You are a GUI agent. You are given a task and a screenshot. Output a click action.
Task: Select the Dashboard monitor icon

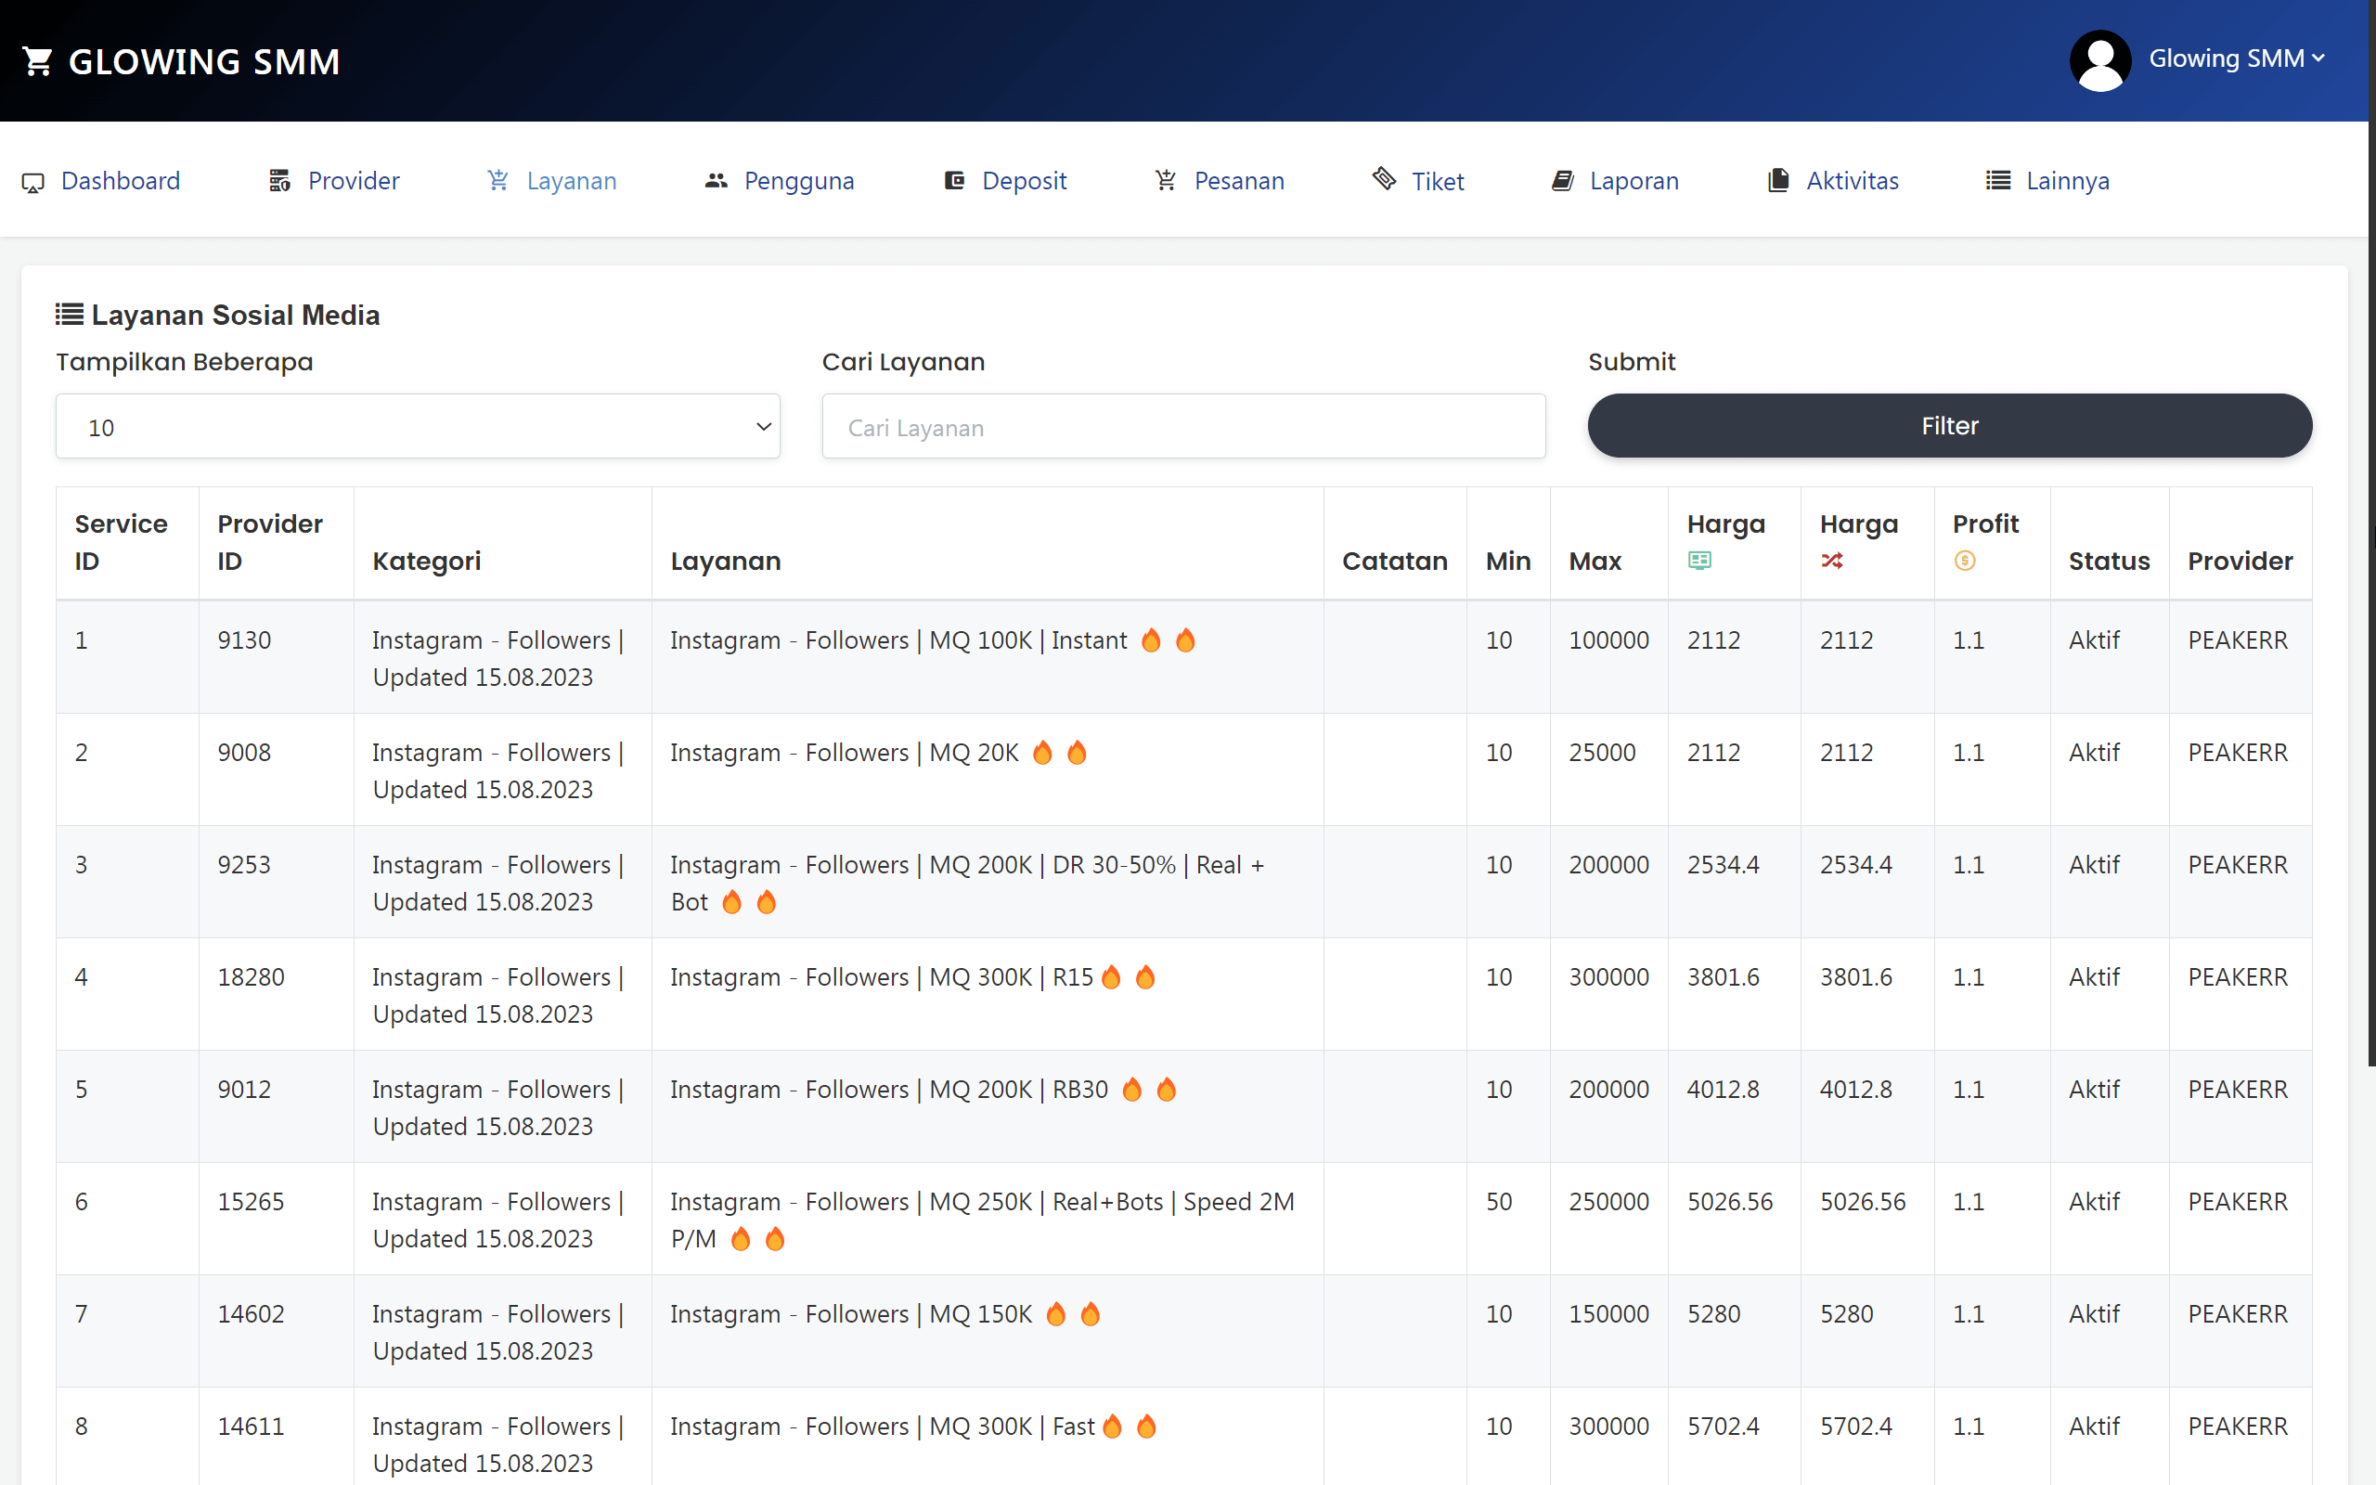(x=34, y=181)
